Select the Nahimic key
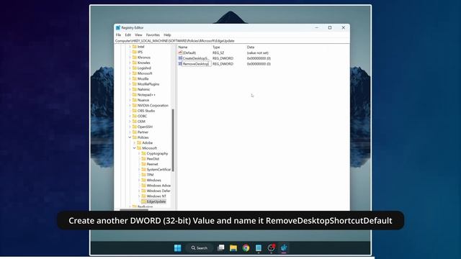This screenshot has height=259, width=461. tap(143, 89)
